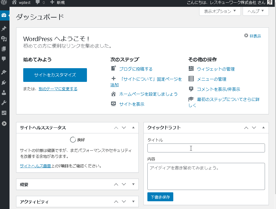
Task: Click the pencil icon beside ブログに投稿する
Action: 114,68
